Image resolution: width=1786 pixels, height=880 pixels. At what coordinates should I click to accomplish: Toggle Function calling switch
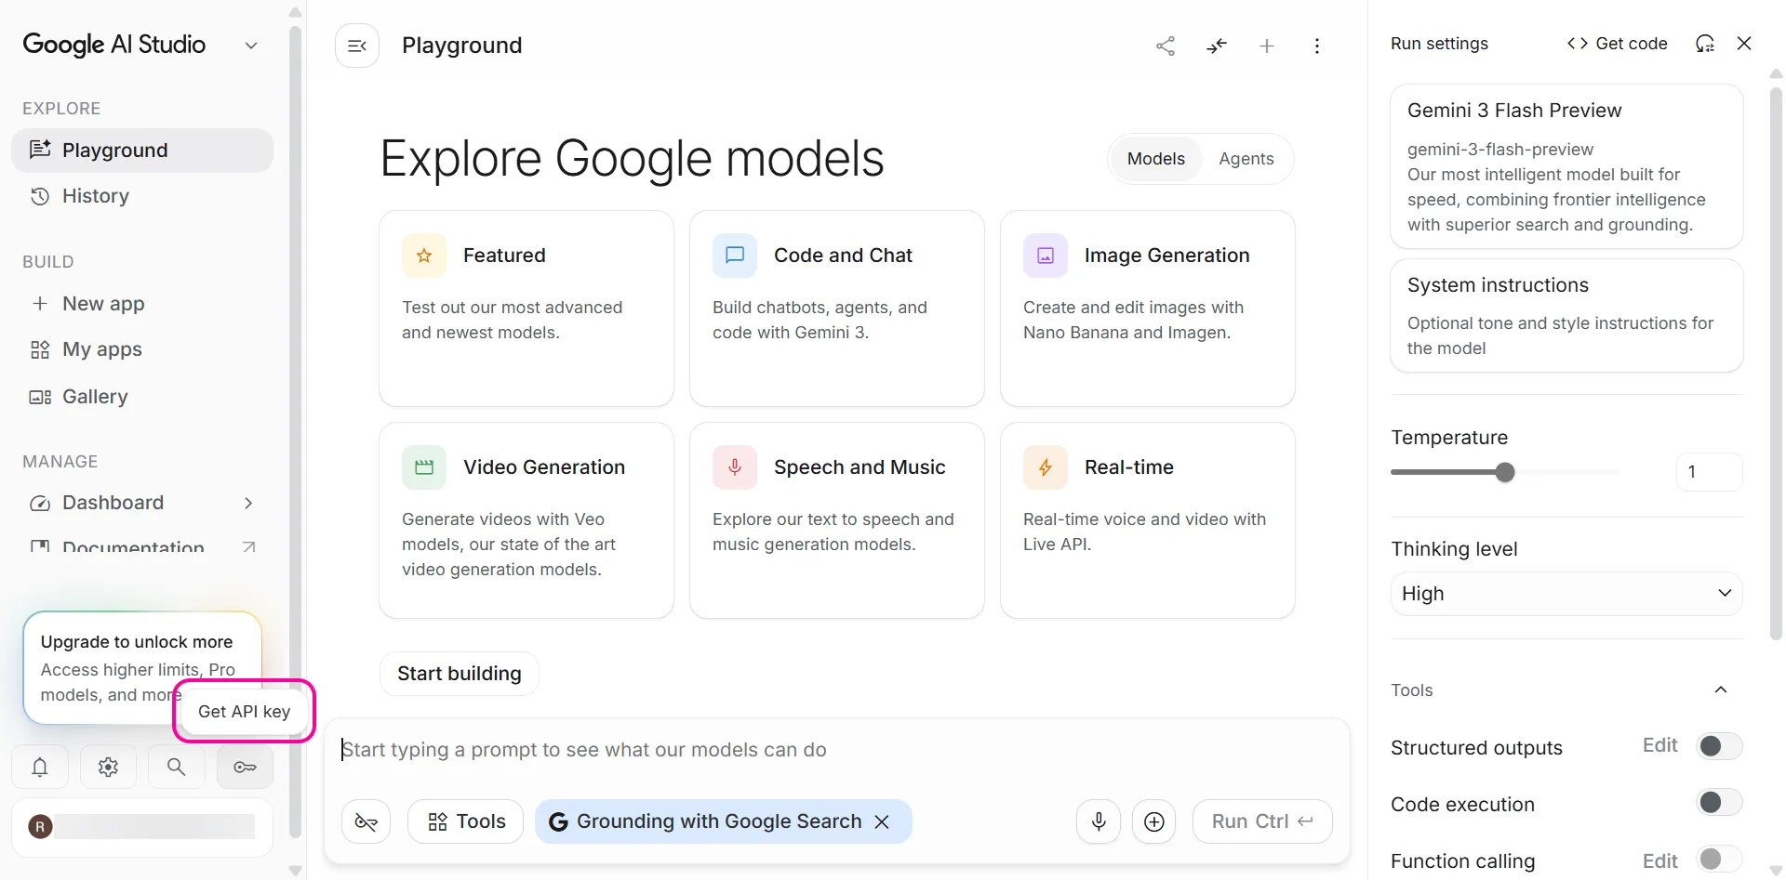1719,860
